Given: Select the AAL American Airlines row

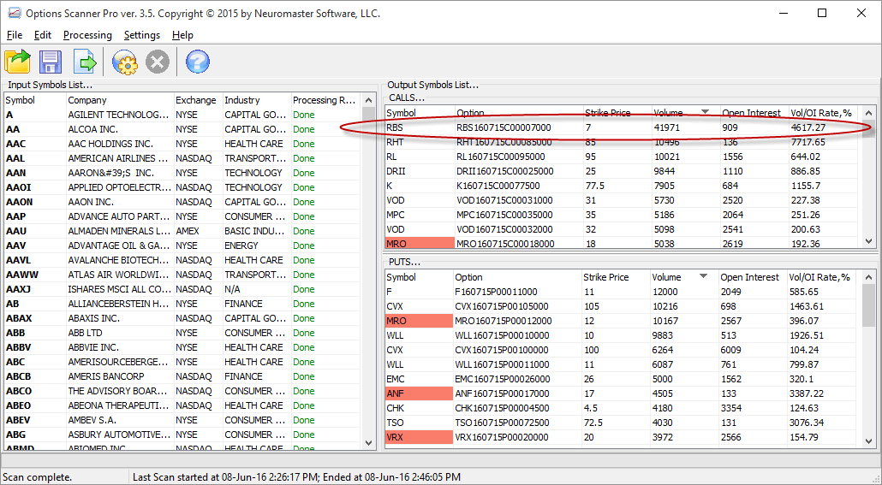Looking at the screenshot, I should pyautogui.click(x=182, y=158).
